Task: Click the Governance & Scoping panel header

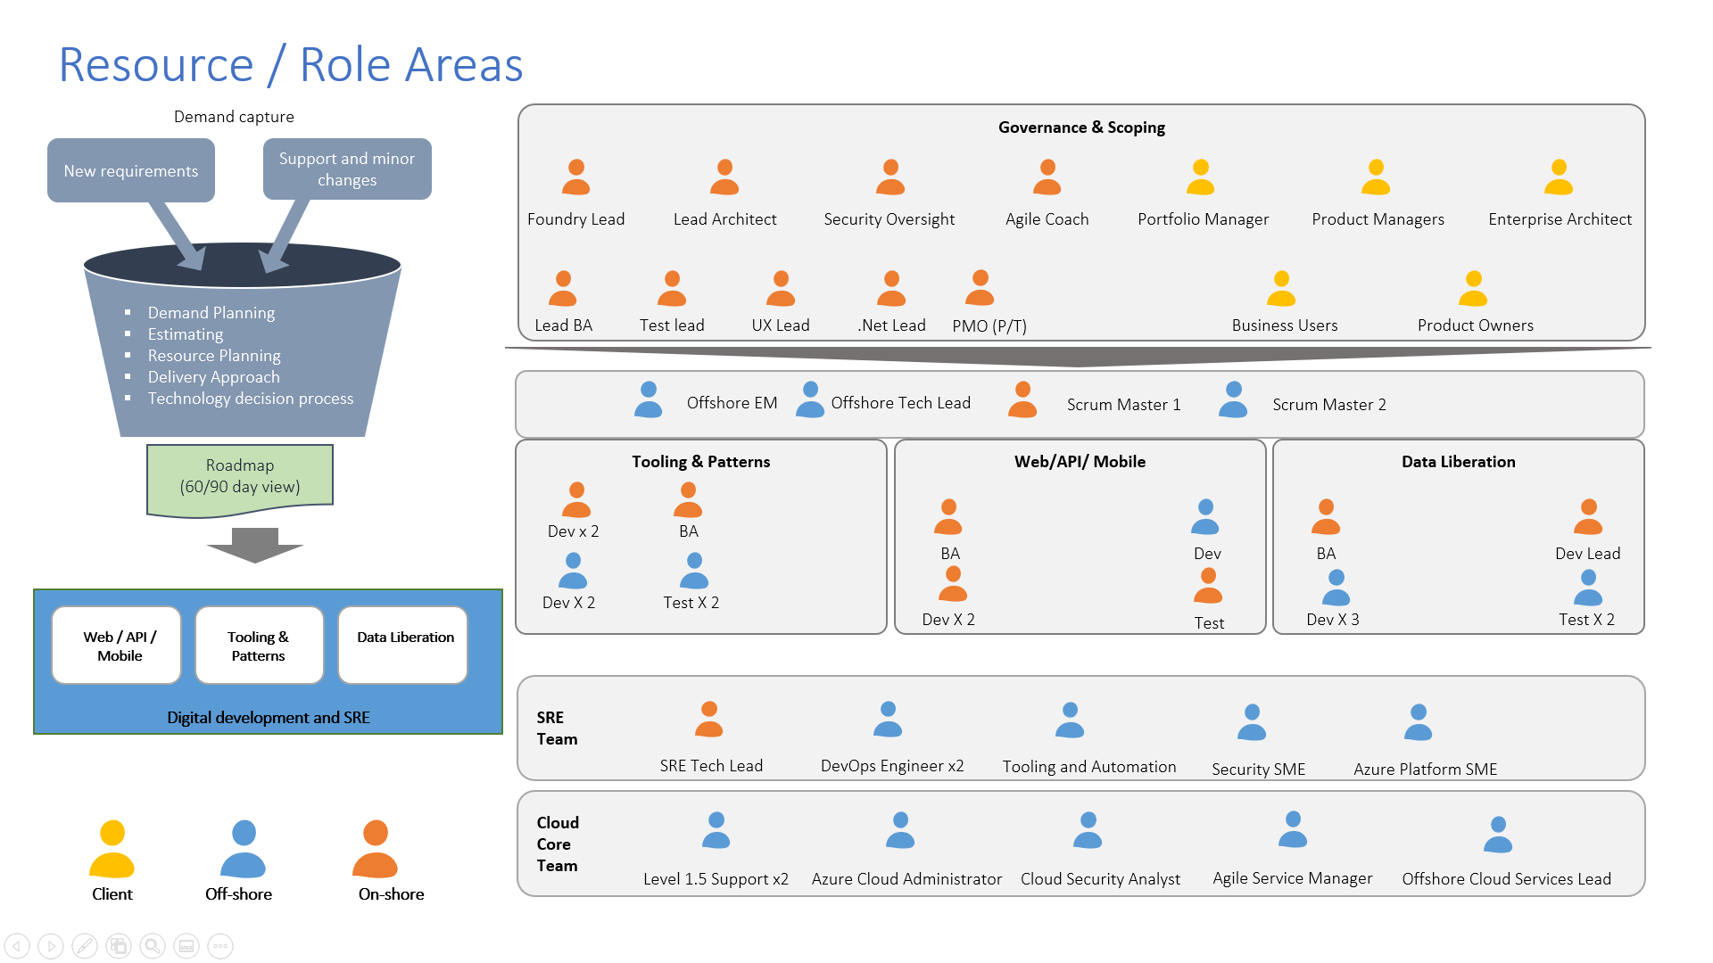Action: [1080, 128]
